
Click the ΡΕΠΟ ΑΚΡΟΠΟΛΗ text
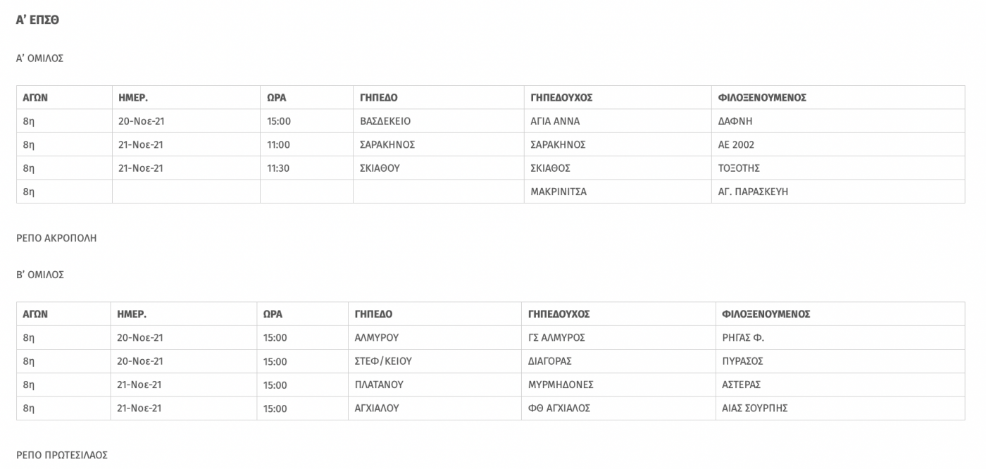[x=56, y=238]
